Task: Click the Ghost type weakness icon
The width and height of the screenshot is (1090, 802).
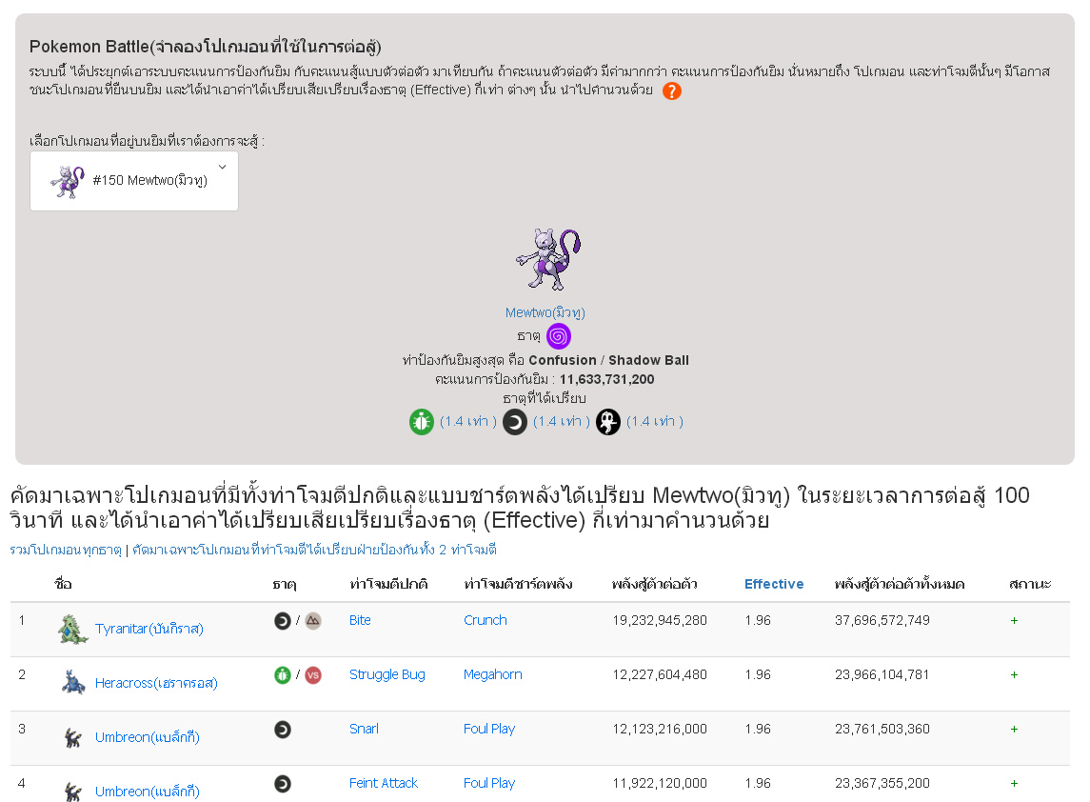Action: click(x=607, y=422)
